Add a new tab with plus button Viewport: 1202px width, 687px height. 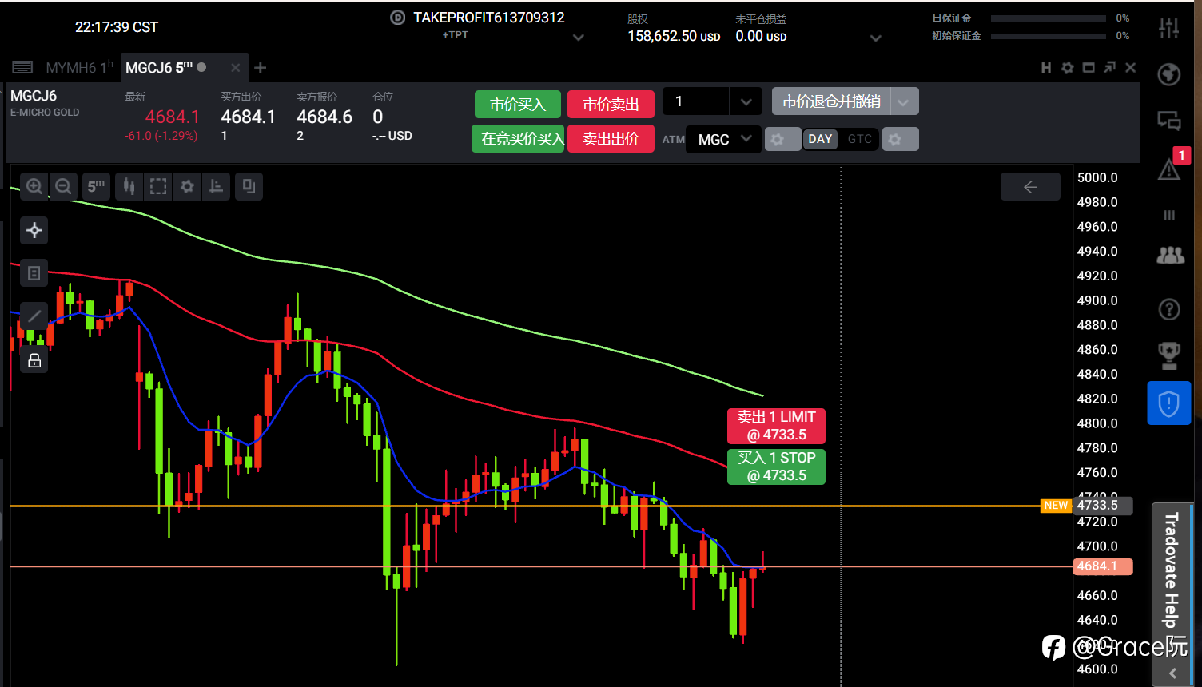coord(260,68)
